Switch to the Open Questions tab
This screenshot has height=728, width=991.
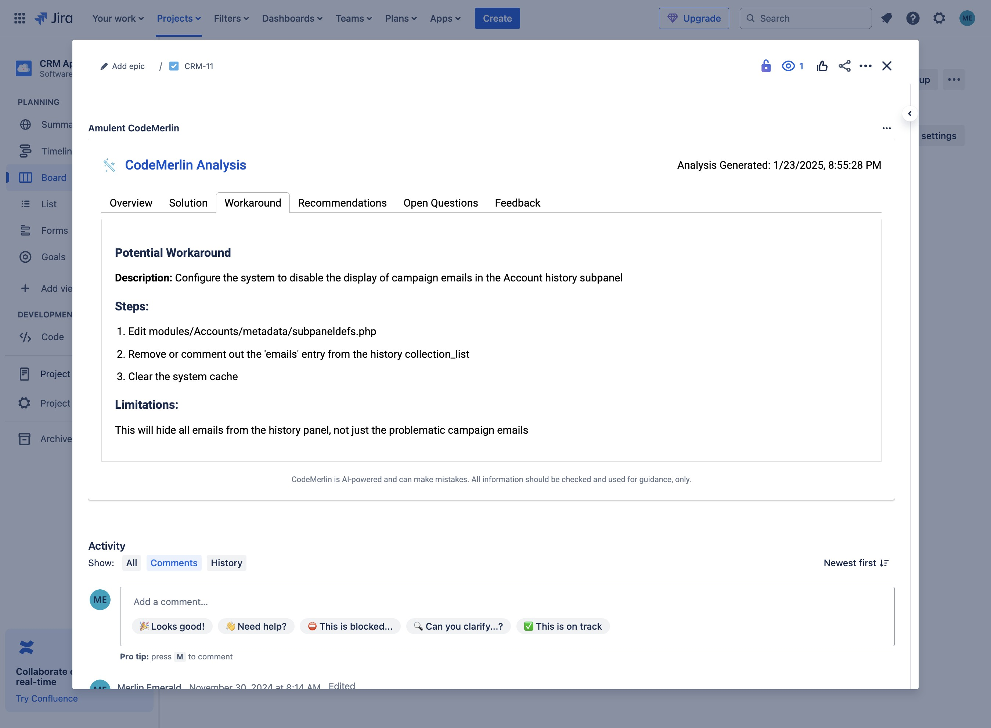[441, 203]
